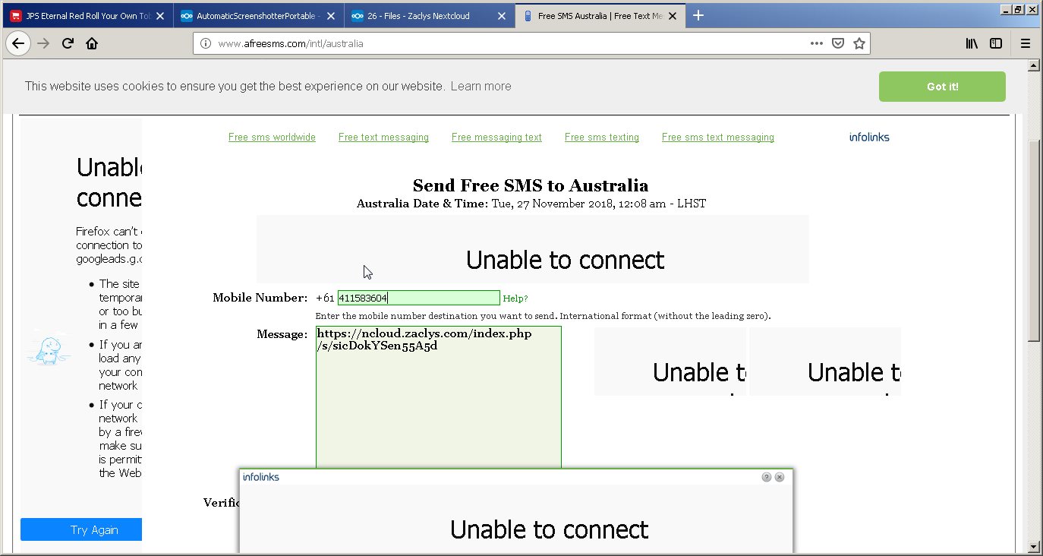Open Free sms texting link
The width and height of the screenshot is (1043, 556).
(602, 137)
